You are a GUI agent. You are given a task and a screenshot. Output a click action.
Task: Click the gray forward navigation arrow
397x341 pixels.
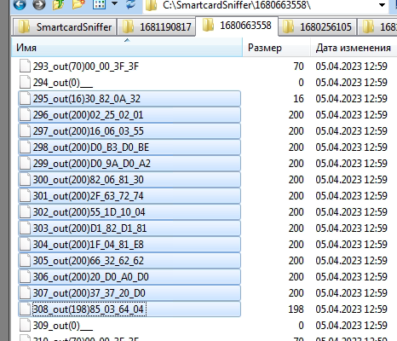click(39, 4)
